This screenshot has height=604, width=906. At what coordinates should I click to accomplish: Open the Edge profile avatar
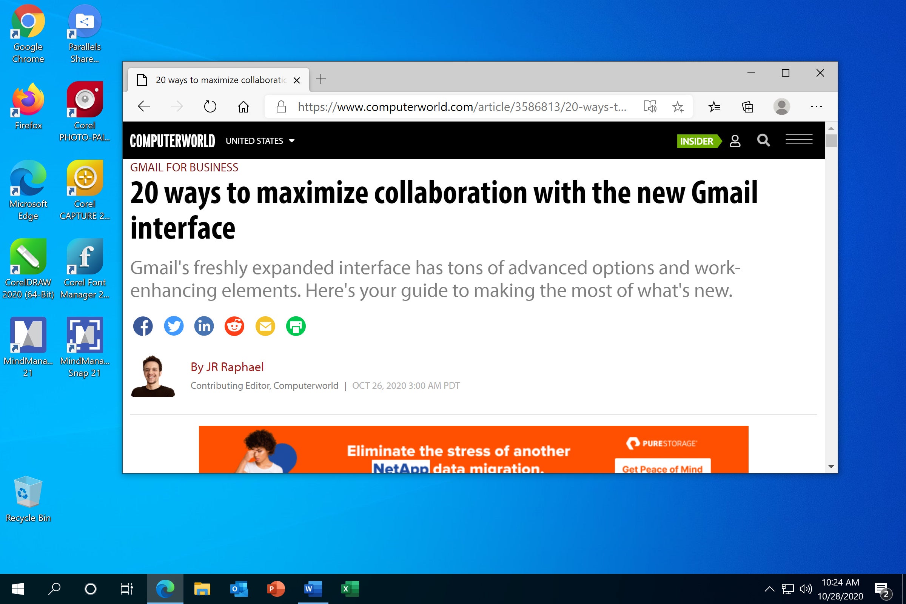(781, 106)
